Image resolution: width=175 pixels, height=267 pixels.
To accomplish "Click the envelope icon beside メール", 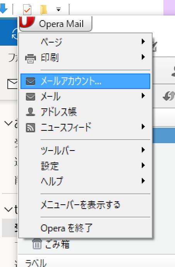I will pos(31,97).
